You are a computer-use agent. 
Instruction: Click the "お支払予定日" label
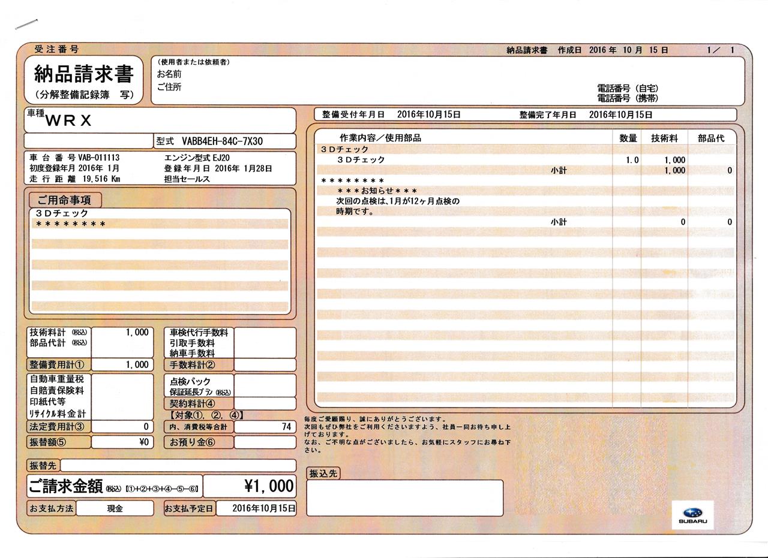pyautogui.click(x=189, y=509)
